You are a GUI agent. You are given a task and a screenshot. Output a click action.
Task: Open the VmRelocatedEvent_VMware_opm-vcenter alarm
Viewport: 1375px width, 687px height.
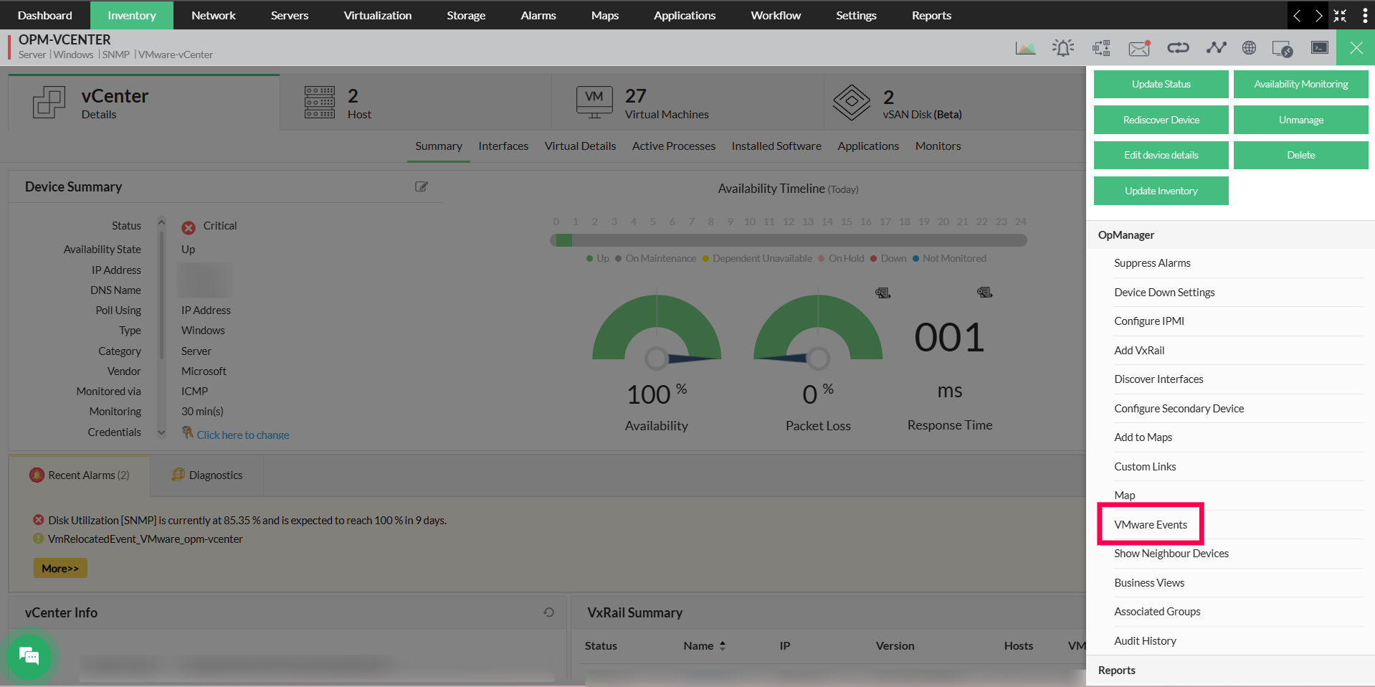(146, 539)
